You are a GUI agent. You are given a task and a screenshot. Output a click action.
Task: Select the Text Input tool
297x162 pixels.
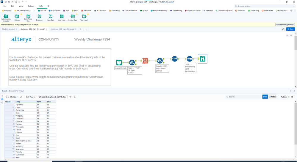coord(84,18)
